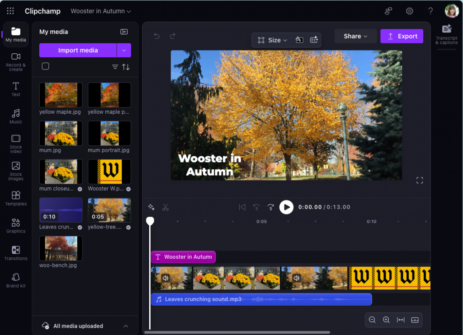Open the Text sidebar tab
This screenshot has height=335, width=463.
pyautogui.click(x=16, y=89)
